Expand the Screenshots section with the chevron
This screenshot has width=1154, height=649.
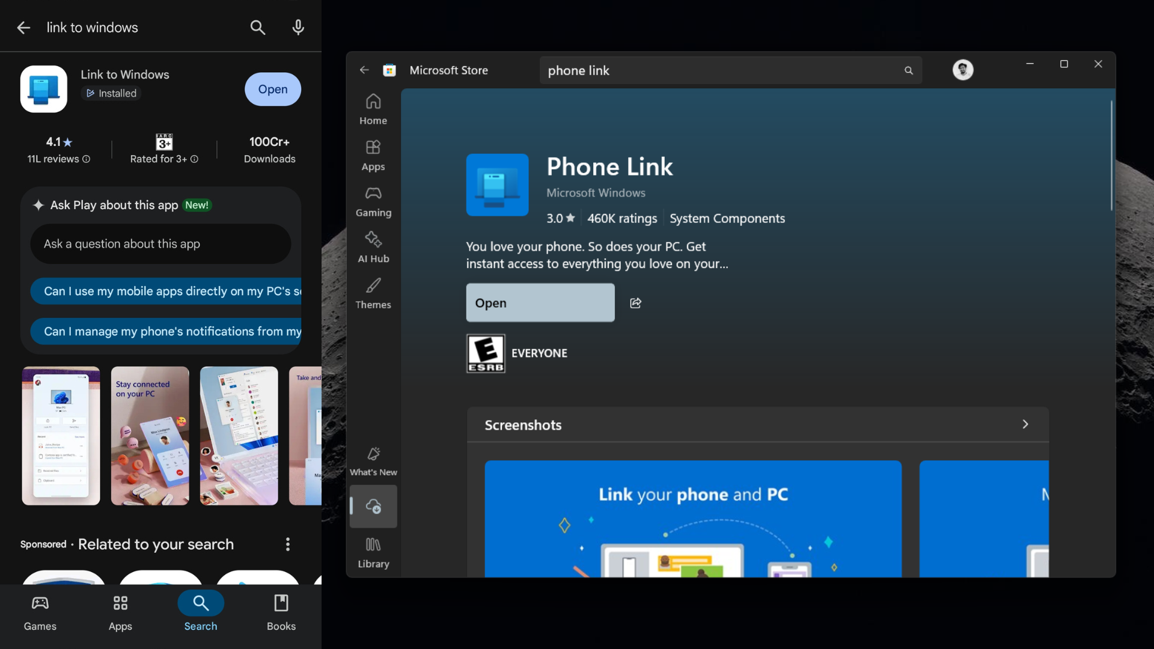coord(1025,424)
